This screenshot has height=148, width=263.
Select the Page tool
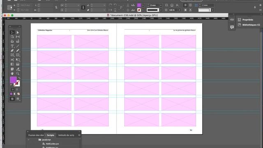point(12,37)
